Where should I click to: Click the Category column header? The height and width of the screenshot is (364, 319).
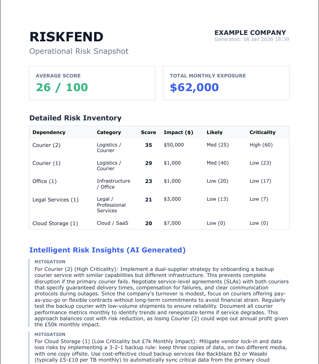(x=109, y=132)
